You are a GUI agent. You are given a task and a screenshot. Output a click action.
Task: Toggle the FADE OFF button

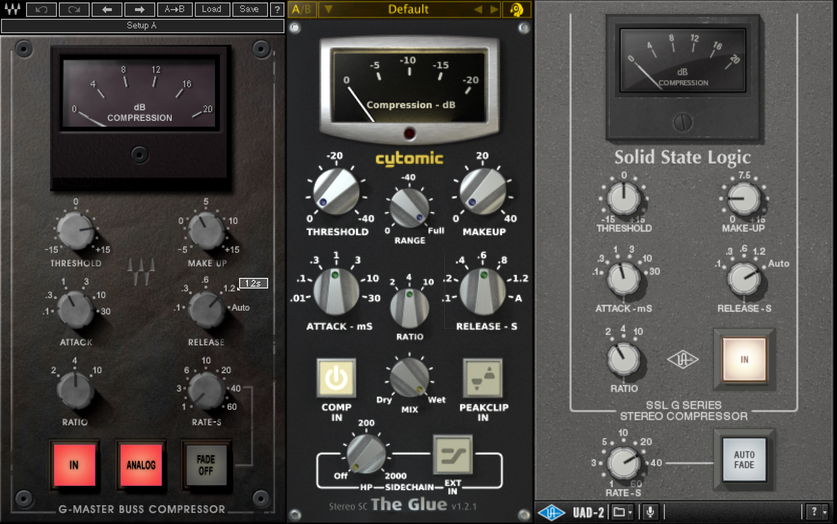(x=206, y=465)
